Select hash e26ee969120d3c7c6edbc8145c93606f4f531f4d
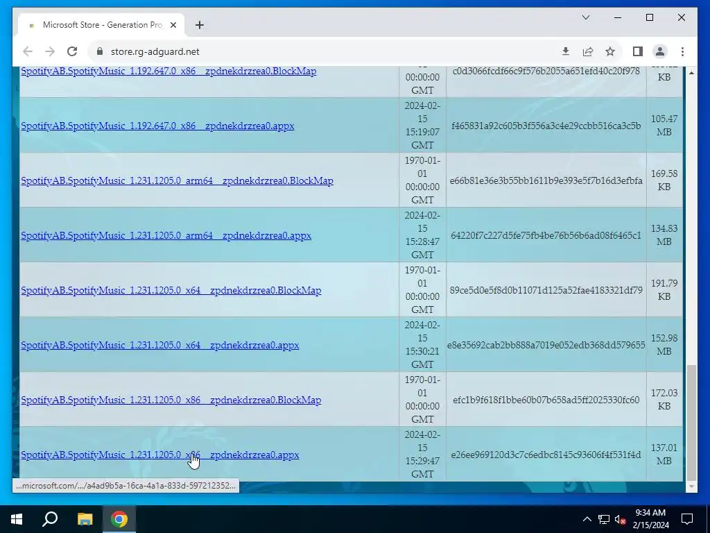This screenshot has width=710, height=533. click(546, 455)
